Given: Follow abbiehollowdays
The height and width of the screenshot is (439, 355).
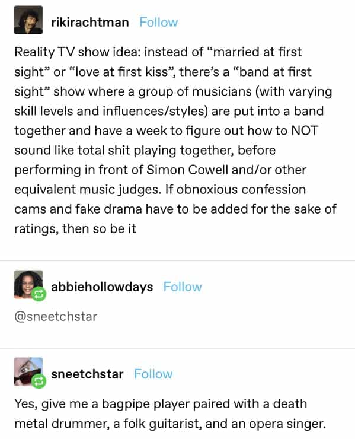Looking at the screenshot, I should pos(183,287).
